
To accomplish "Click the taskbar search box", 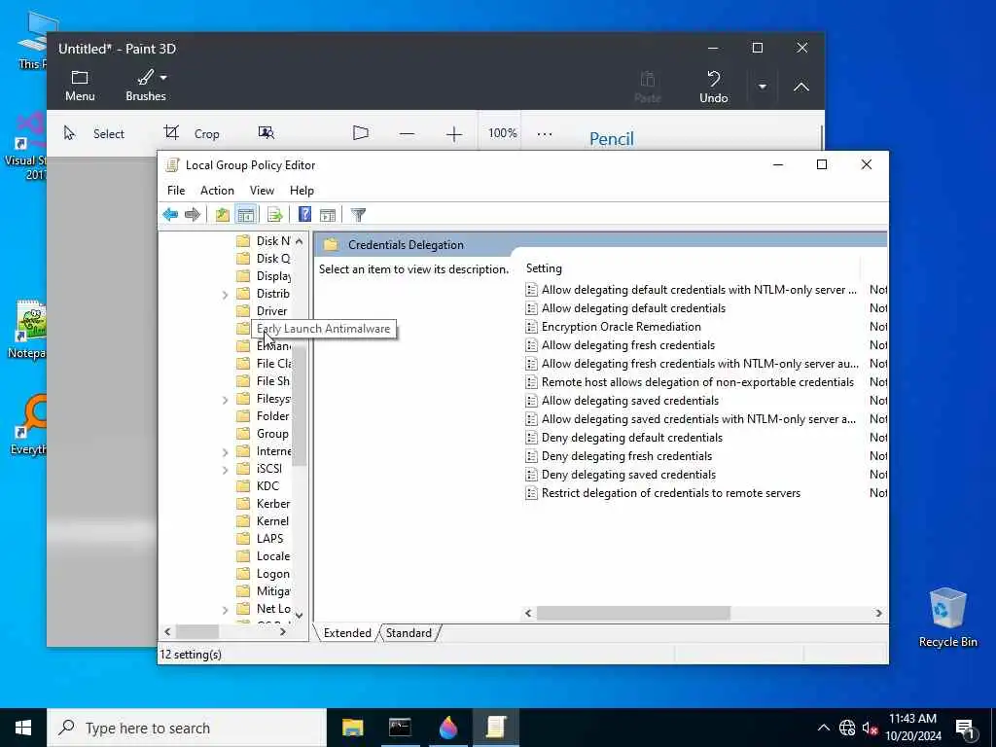I will point(187,728).
